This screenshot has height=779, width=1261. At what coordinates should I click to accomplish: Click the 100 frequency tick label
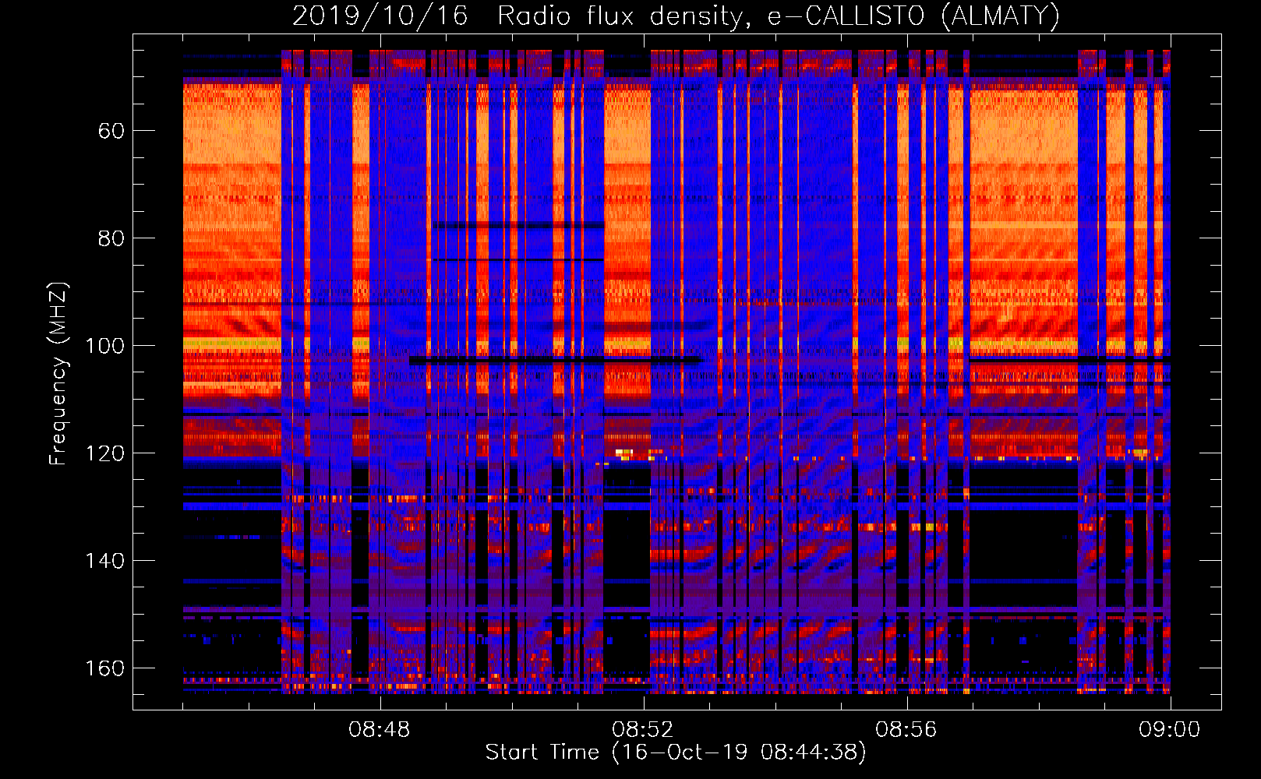click(105, 346)
